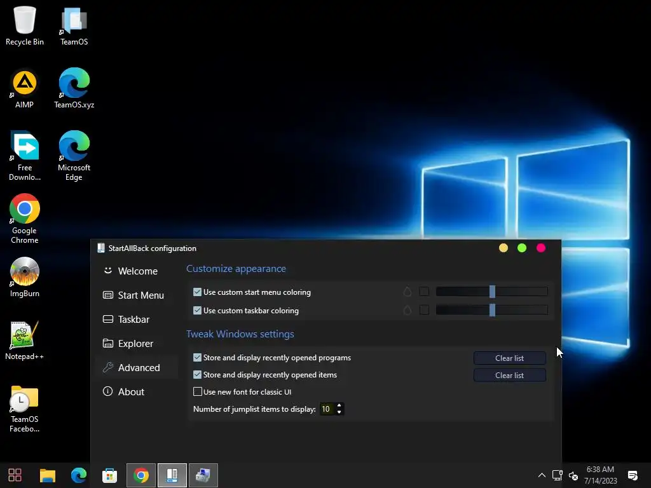This screenshot has width=651, height=488.
Task: Click the yellow minimize dot
Action: pyautogui.click(x=504, y=248)
